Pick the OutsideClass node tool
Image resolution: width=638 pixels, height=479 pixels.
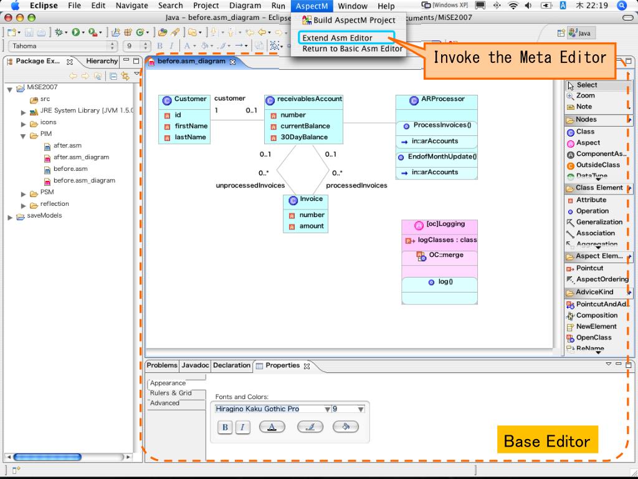click(x=593, y=165)
